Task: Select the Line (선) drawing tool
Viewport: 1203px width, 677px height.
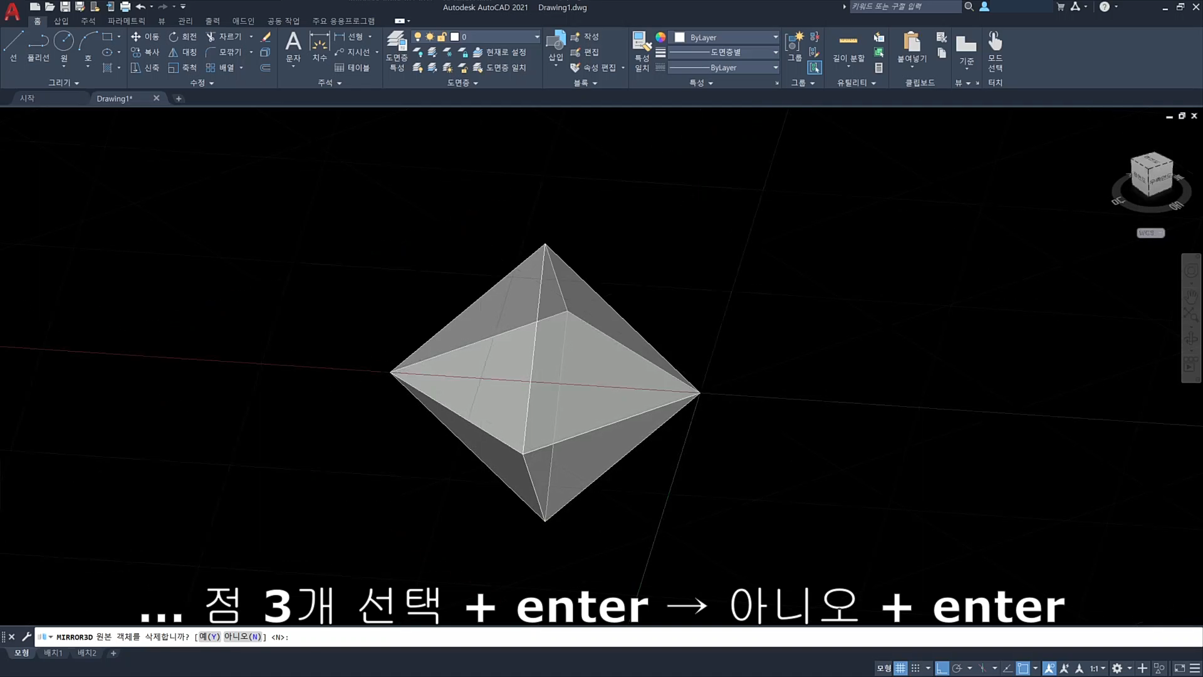Action: tap(13, 46)
